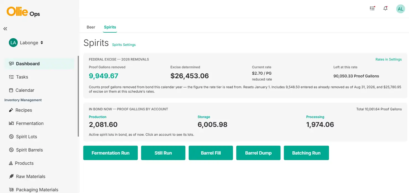Image resolution: width=409 pixels, height=193 pixels.
Task: Collapse the sidebar with the double-chevron icon
Action: coord(5,29)
